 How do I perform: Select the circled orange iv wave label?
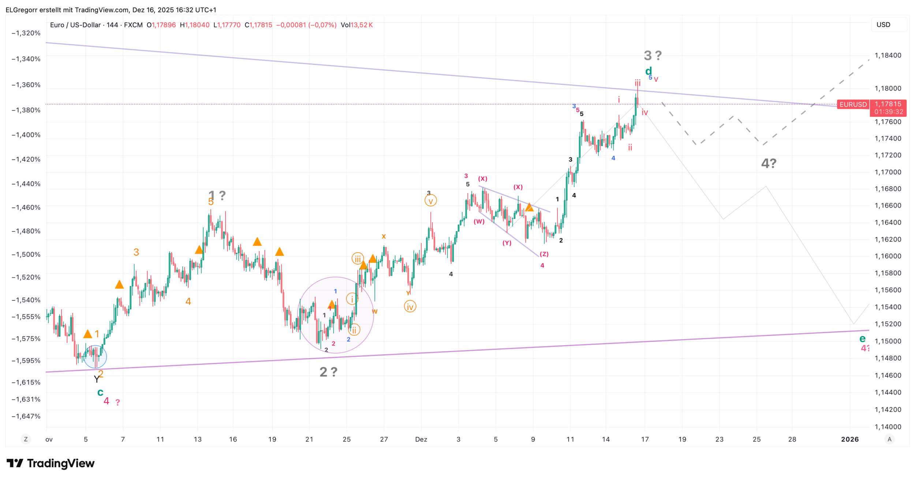tap(410, 307)
